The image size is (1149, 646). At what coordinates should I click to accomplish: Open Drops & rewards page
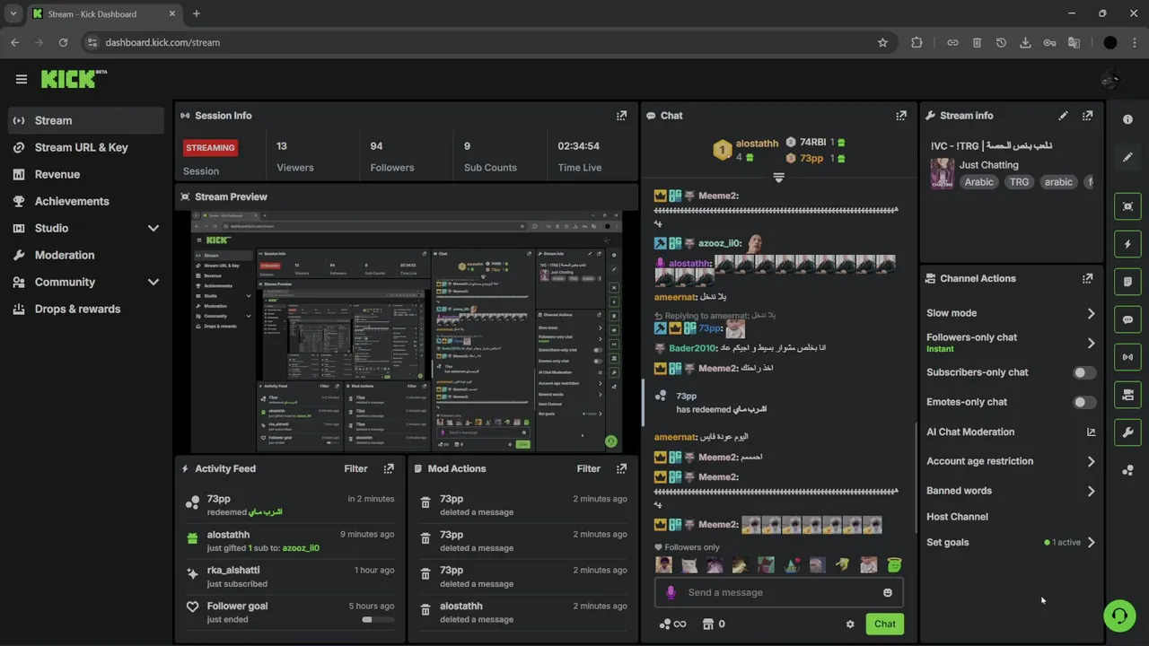85,309
